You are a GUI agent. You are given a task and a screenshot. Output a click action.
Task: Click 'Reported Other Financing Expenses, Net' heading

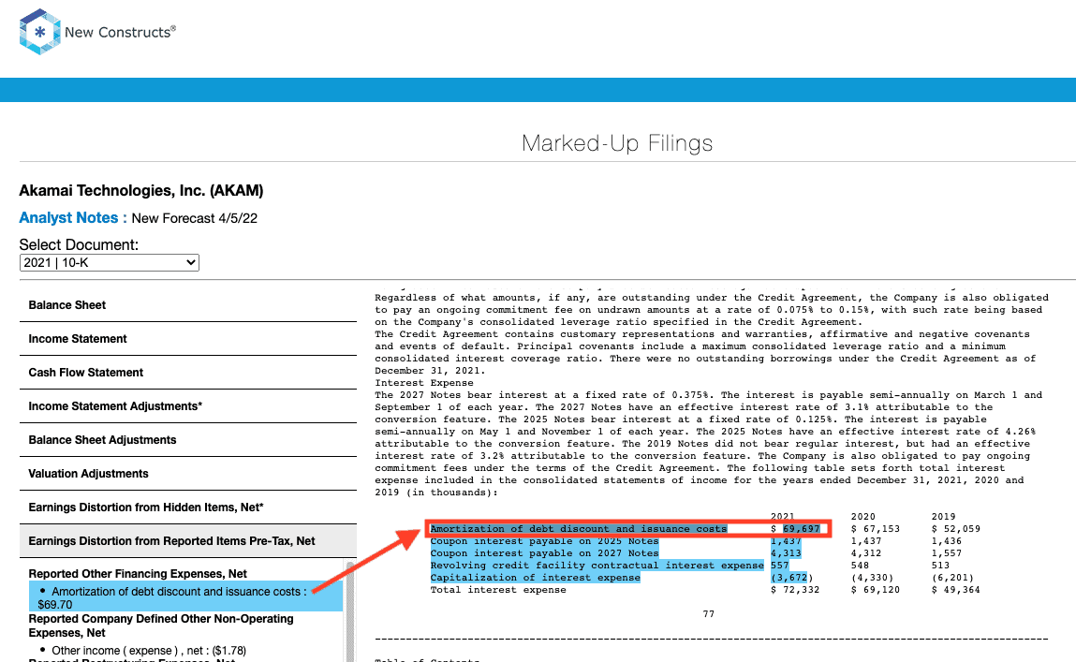[x=138, y=573]
